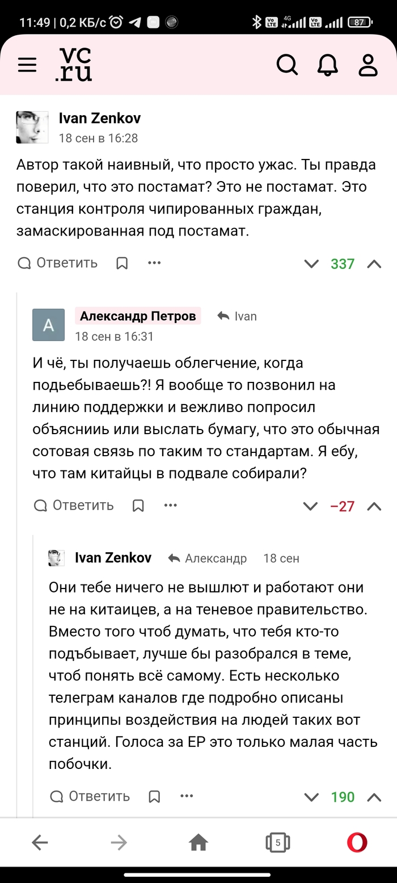Tap the vc.ru logo
Screen dimensions: 397x883
tap(74, 65)
